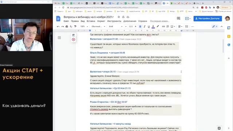Click the Chrome Update button
This screenshot has height=131, width=233.
225,7
